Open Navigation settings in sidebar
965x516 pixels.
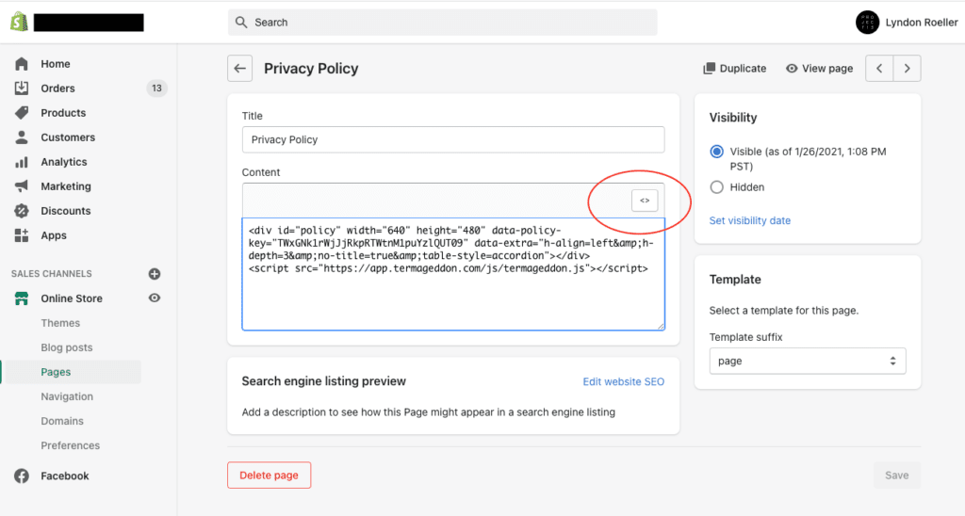click(67, 396)
